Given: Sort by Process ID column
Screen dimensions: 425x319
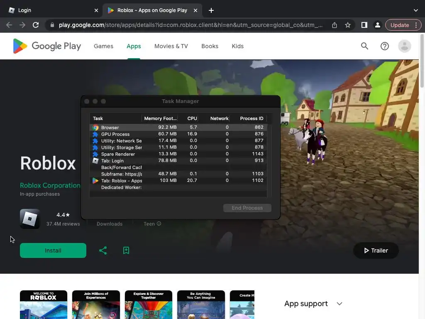Looking at the screenshot, I should 248,118.
